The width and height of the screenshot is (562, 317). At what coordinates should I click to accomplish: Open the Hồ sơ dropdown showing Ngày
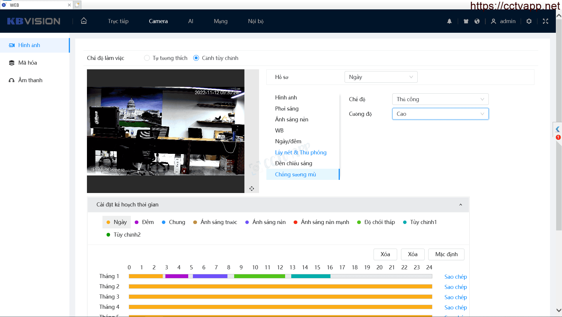point(381,77)
